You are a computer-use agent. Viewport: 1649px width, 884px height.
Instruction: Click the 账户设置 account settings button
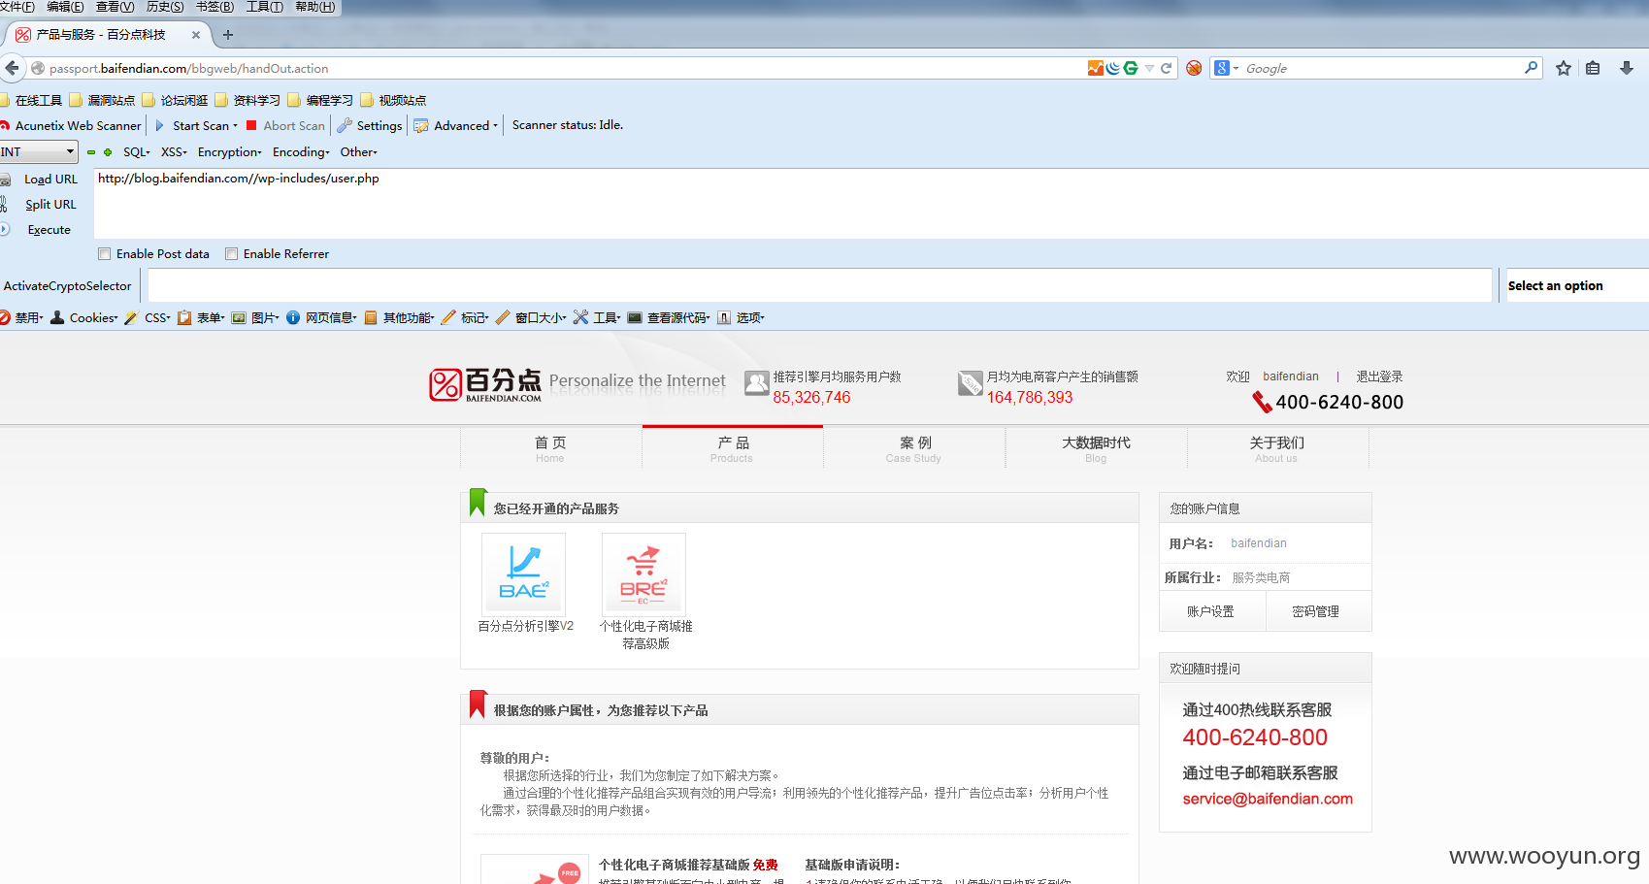click(1211, 611)
